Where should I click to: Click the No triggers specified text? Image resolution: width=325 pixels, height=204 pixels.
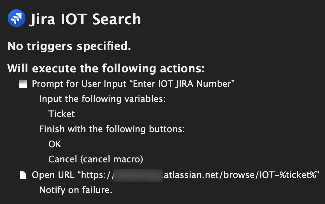pos(69,46)
